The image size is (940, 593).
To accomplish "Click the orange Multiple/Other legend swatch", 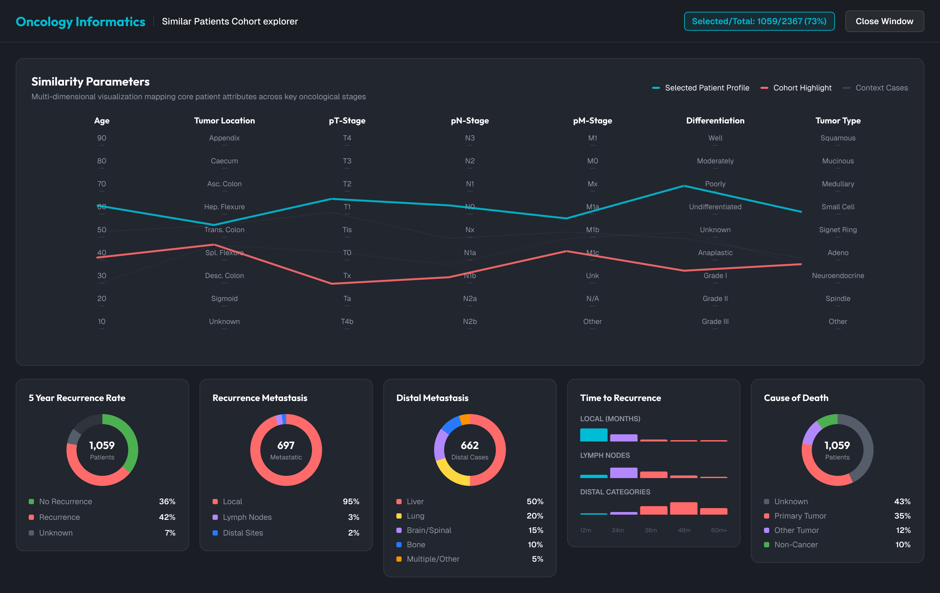I will coord(399,559).
